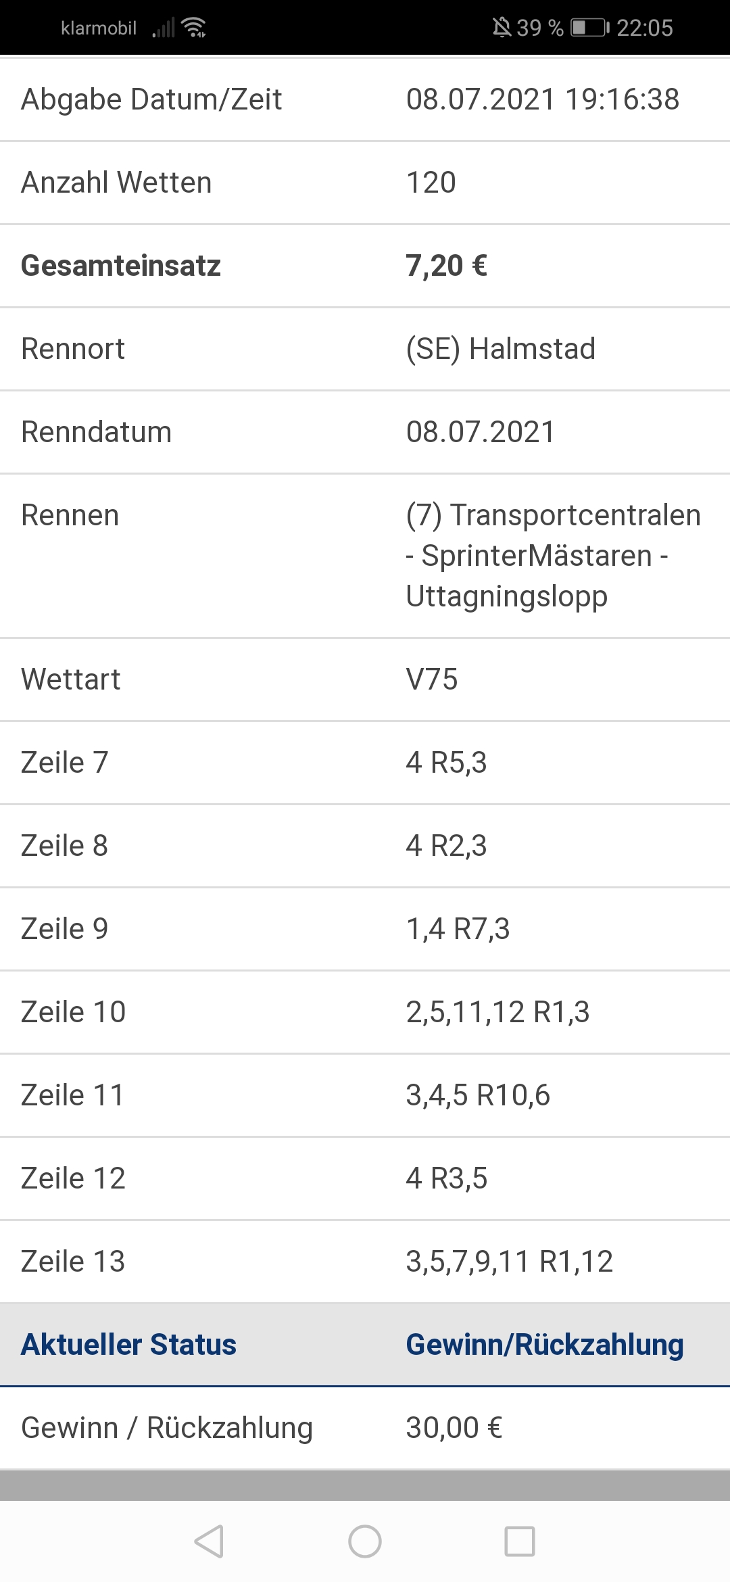Select Zeile 10 selection 2,5,11,12 R1,3
The image size is (730, 1582).
[497, 1012]
